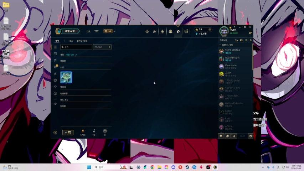Open the Clash trident icon in navigation
Screen dimensions: 304x171
(x=147, y=31)
